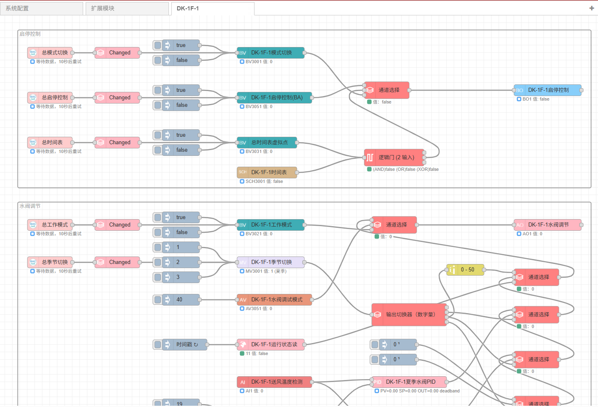Image resolution: width=598 pixels, height=407 pixels.
Task: Select the Changed node after 总季节切换
Action: pos(117,262)
